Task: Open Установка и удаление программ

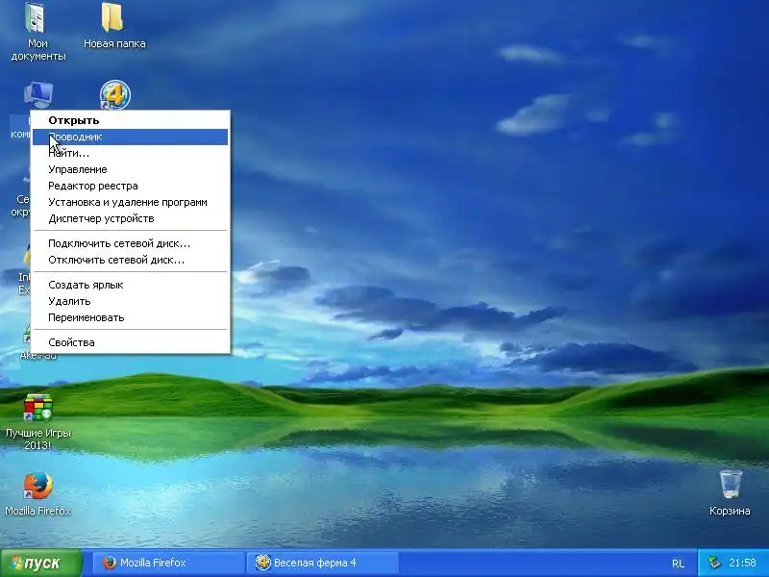Action: pyautogui.click(x=131, y=202)
